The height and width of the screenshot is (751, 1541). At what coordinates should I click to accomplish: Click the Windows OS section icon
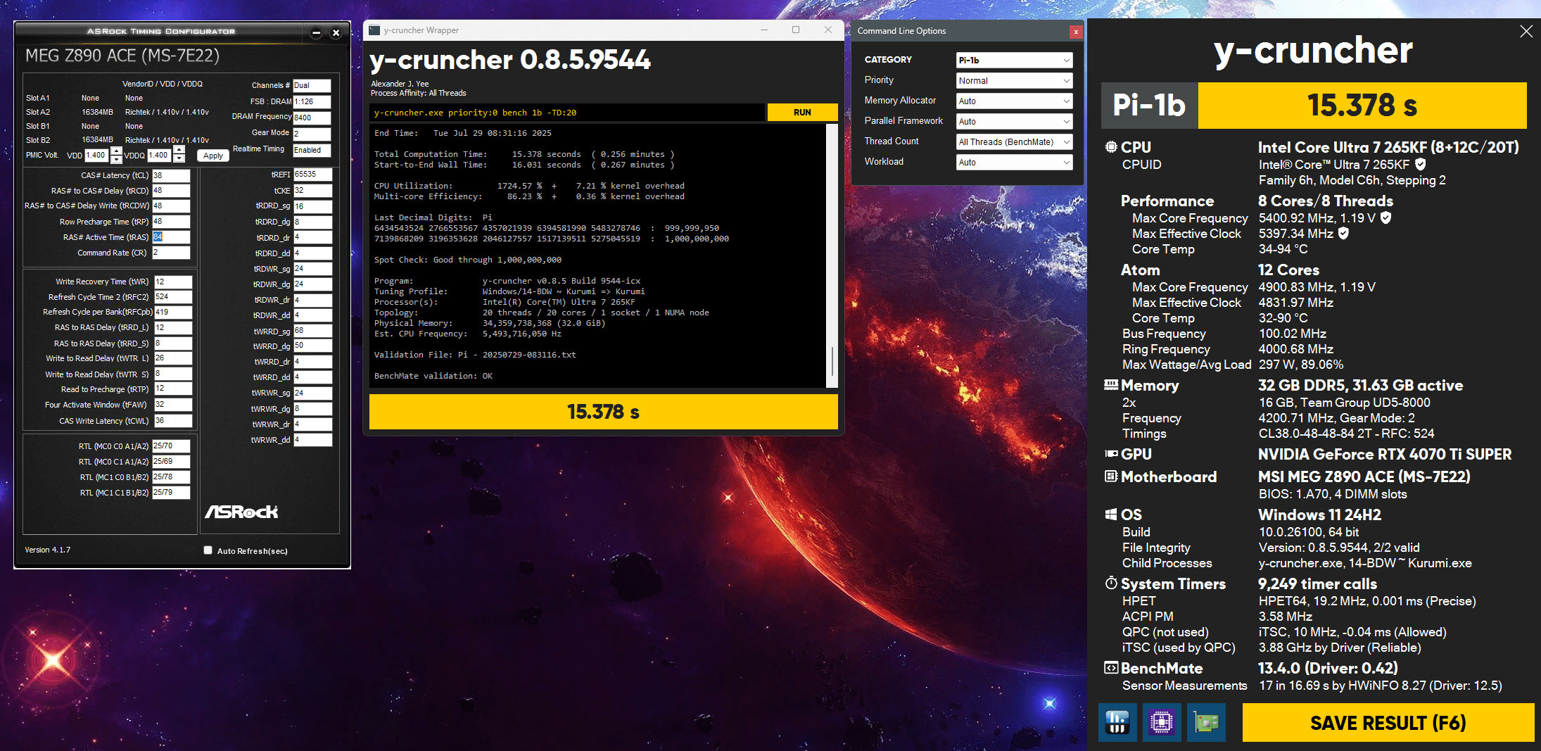(x=1111, y=515)
